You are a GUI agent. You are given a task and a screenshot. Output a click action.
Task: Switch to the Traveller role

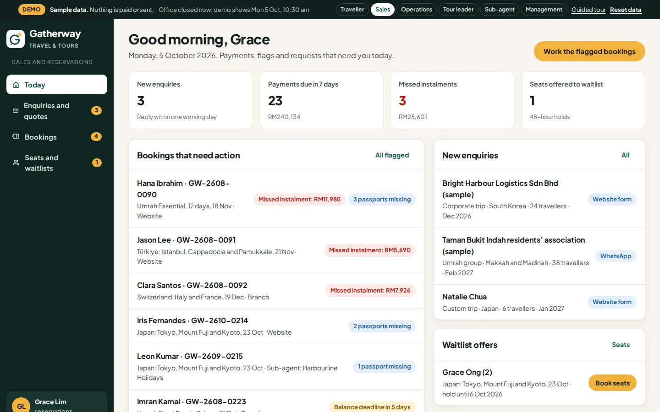[352, 10]
